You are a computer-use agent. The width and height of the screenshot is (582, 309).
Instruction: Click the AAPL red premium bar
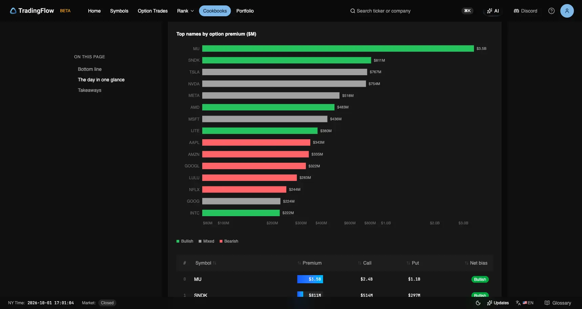pyautogui.click(x=256, y=142)
